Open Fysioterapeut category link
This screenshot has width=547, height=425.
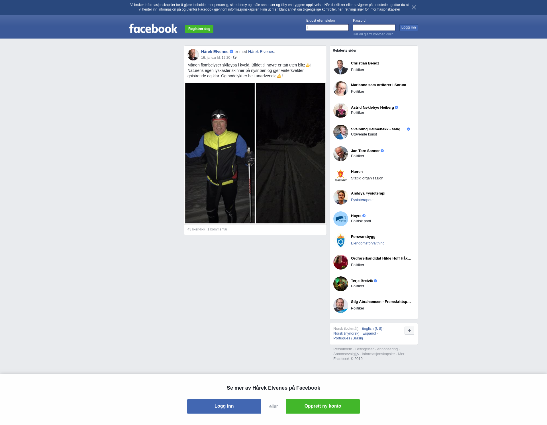[x=362, y=200]
